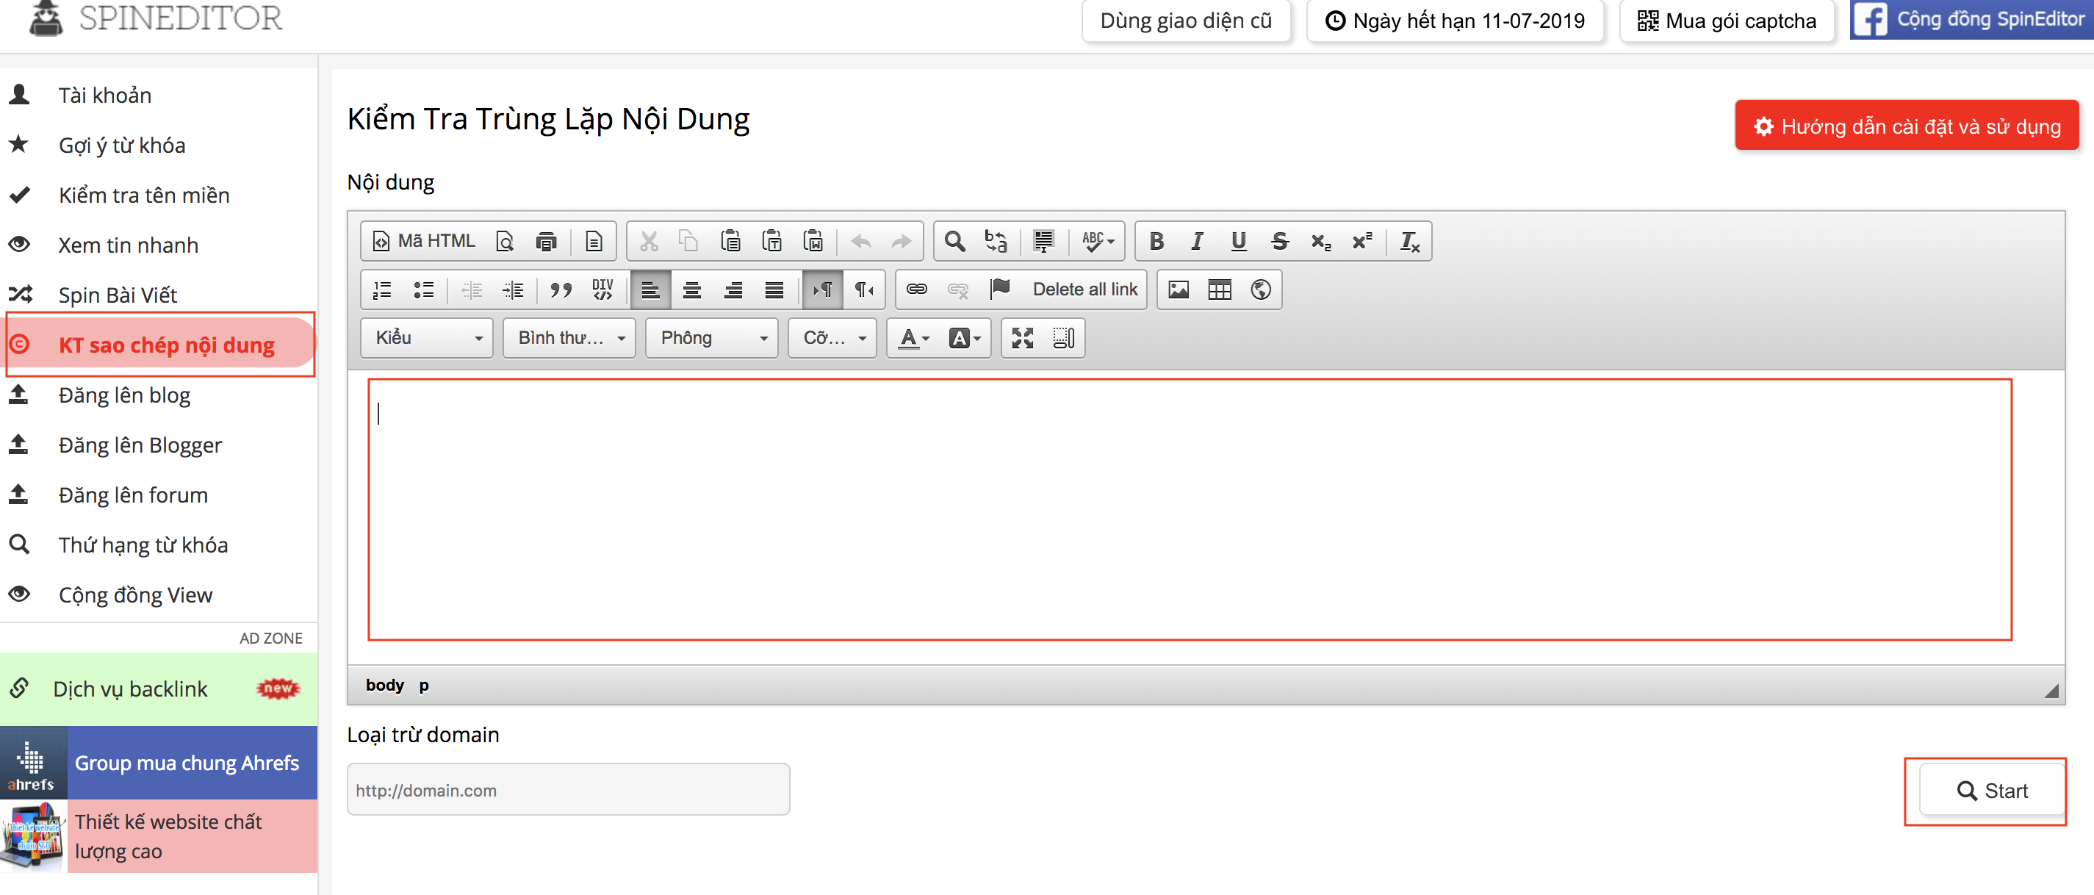Screen dimensions: 2094x895
Task: Click the insert link chain icon
Action: click(x=916, y=290)
